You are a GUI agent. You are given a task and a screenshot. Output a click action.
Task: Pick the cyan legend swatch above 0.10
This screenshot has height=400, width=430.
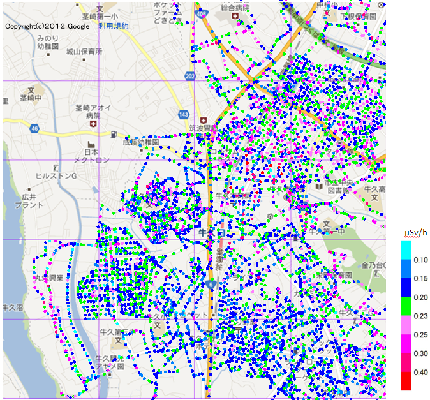pos(406,250)
